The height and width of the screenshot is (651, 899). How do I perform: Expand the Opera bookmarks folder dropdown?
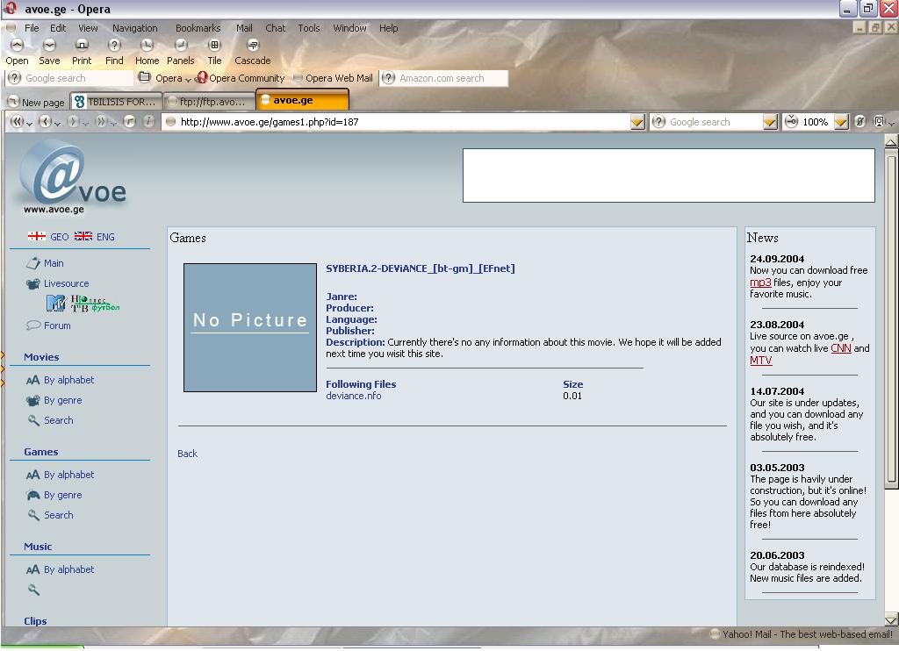click(188, 80)
